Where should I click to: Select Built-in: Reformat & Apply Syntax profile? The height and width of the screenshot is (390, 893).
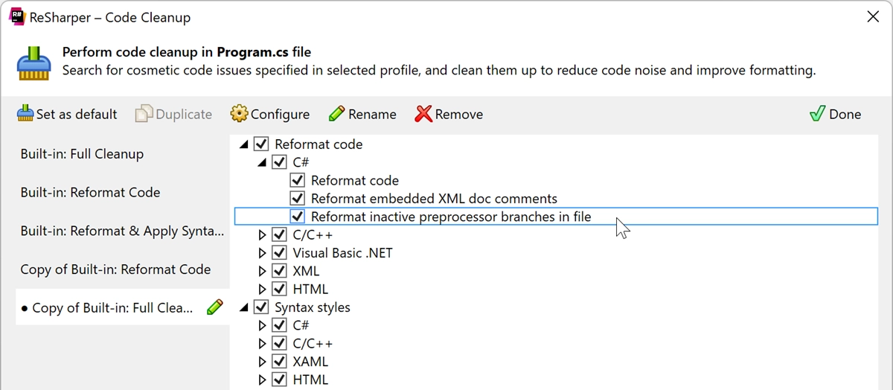pyautogui.click(x=123, y=231)
